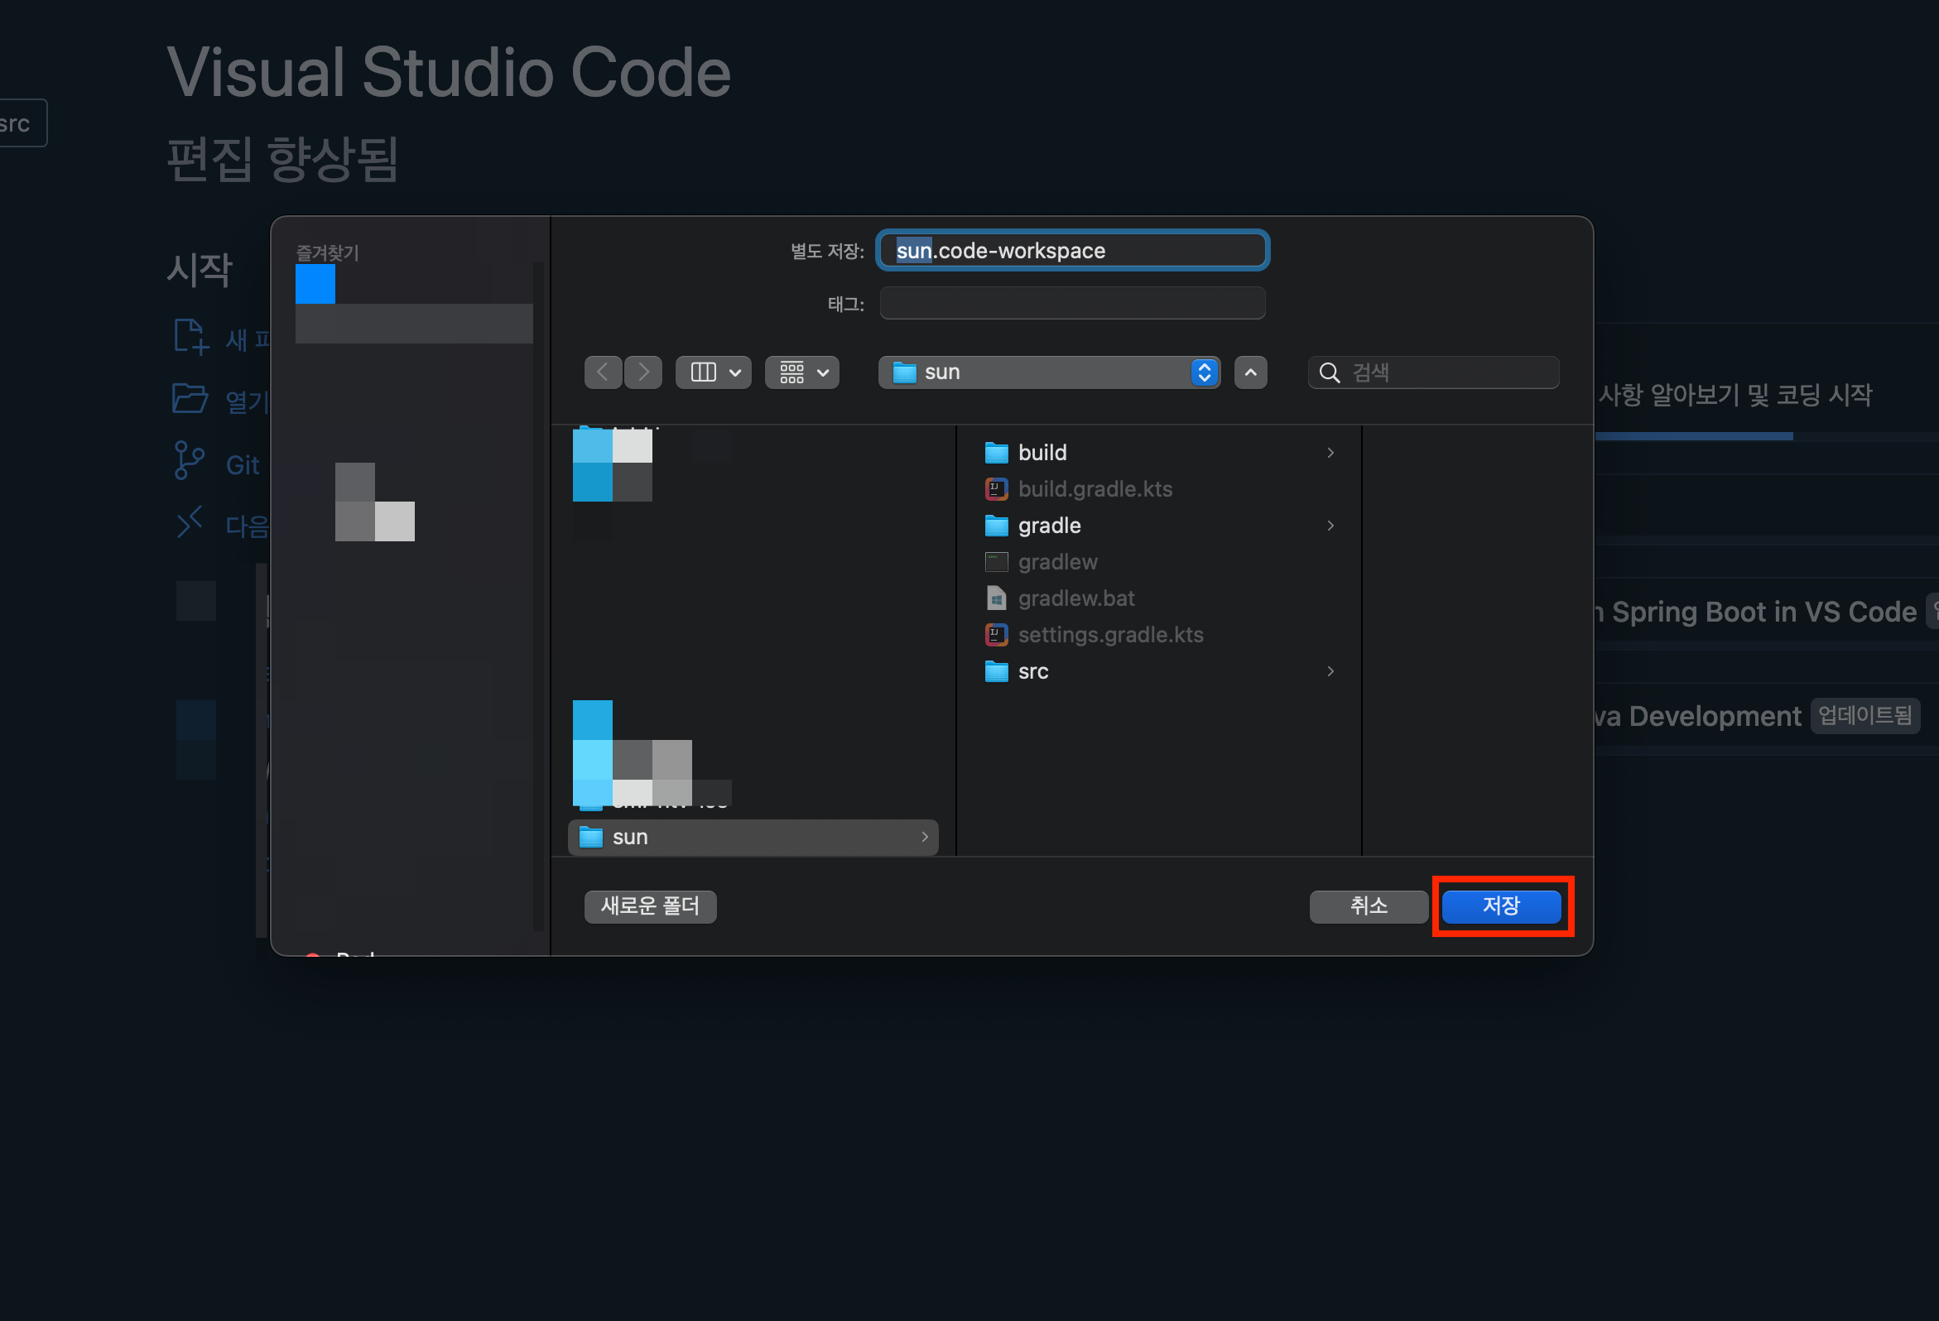Screen dimensions: 1939x1321
Task: Open the item grouping dropdown
Action: (801, 372)
